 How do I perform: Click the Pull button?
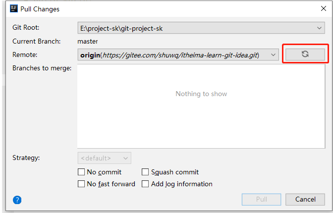[x=262, y=200]
